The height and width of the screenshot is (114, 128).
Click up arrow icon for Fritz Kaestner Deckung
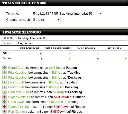click(x=4, y=77)
